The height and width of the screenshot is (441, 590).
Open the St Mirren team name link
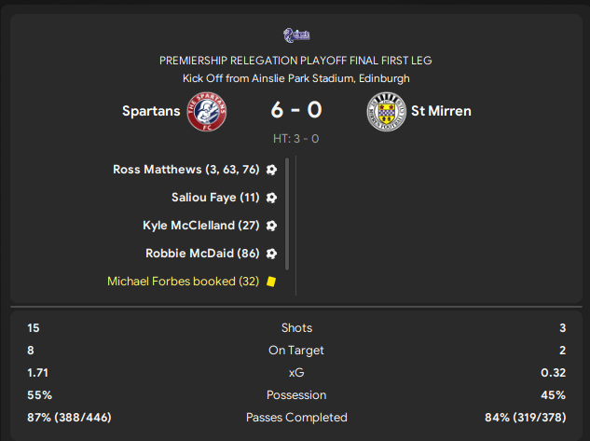(441, 112)
